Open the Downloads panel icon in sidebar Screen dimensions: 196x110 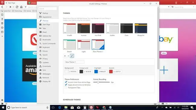click(x=2, y=19)
